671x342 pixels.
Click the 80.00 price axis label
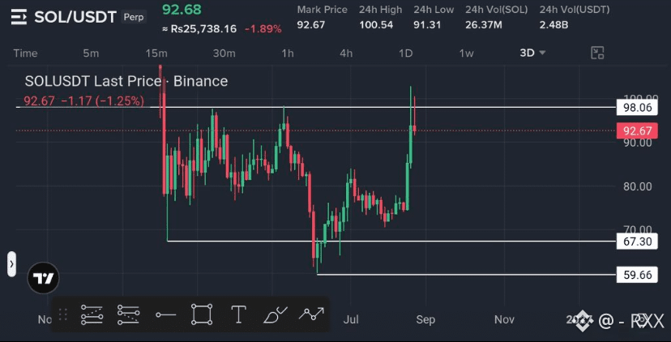pyautogui.click(x=638, y=186)
